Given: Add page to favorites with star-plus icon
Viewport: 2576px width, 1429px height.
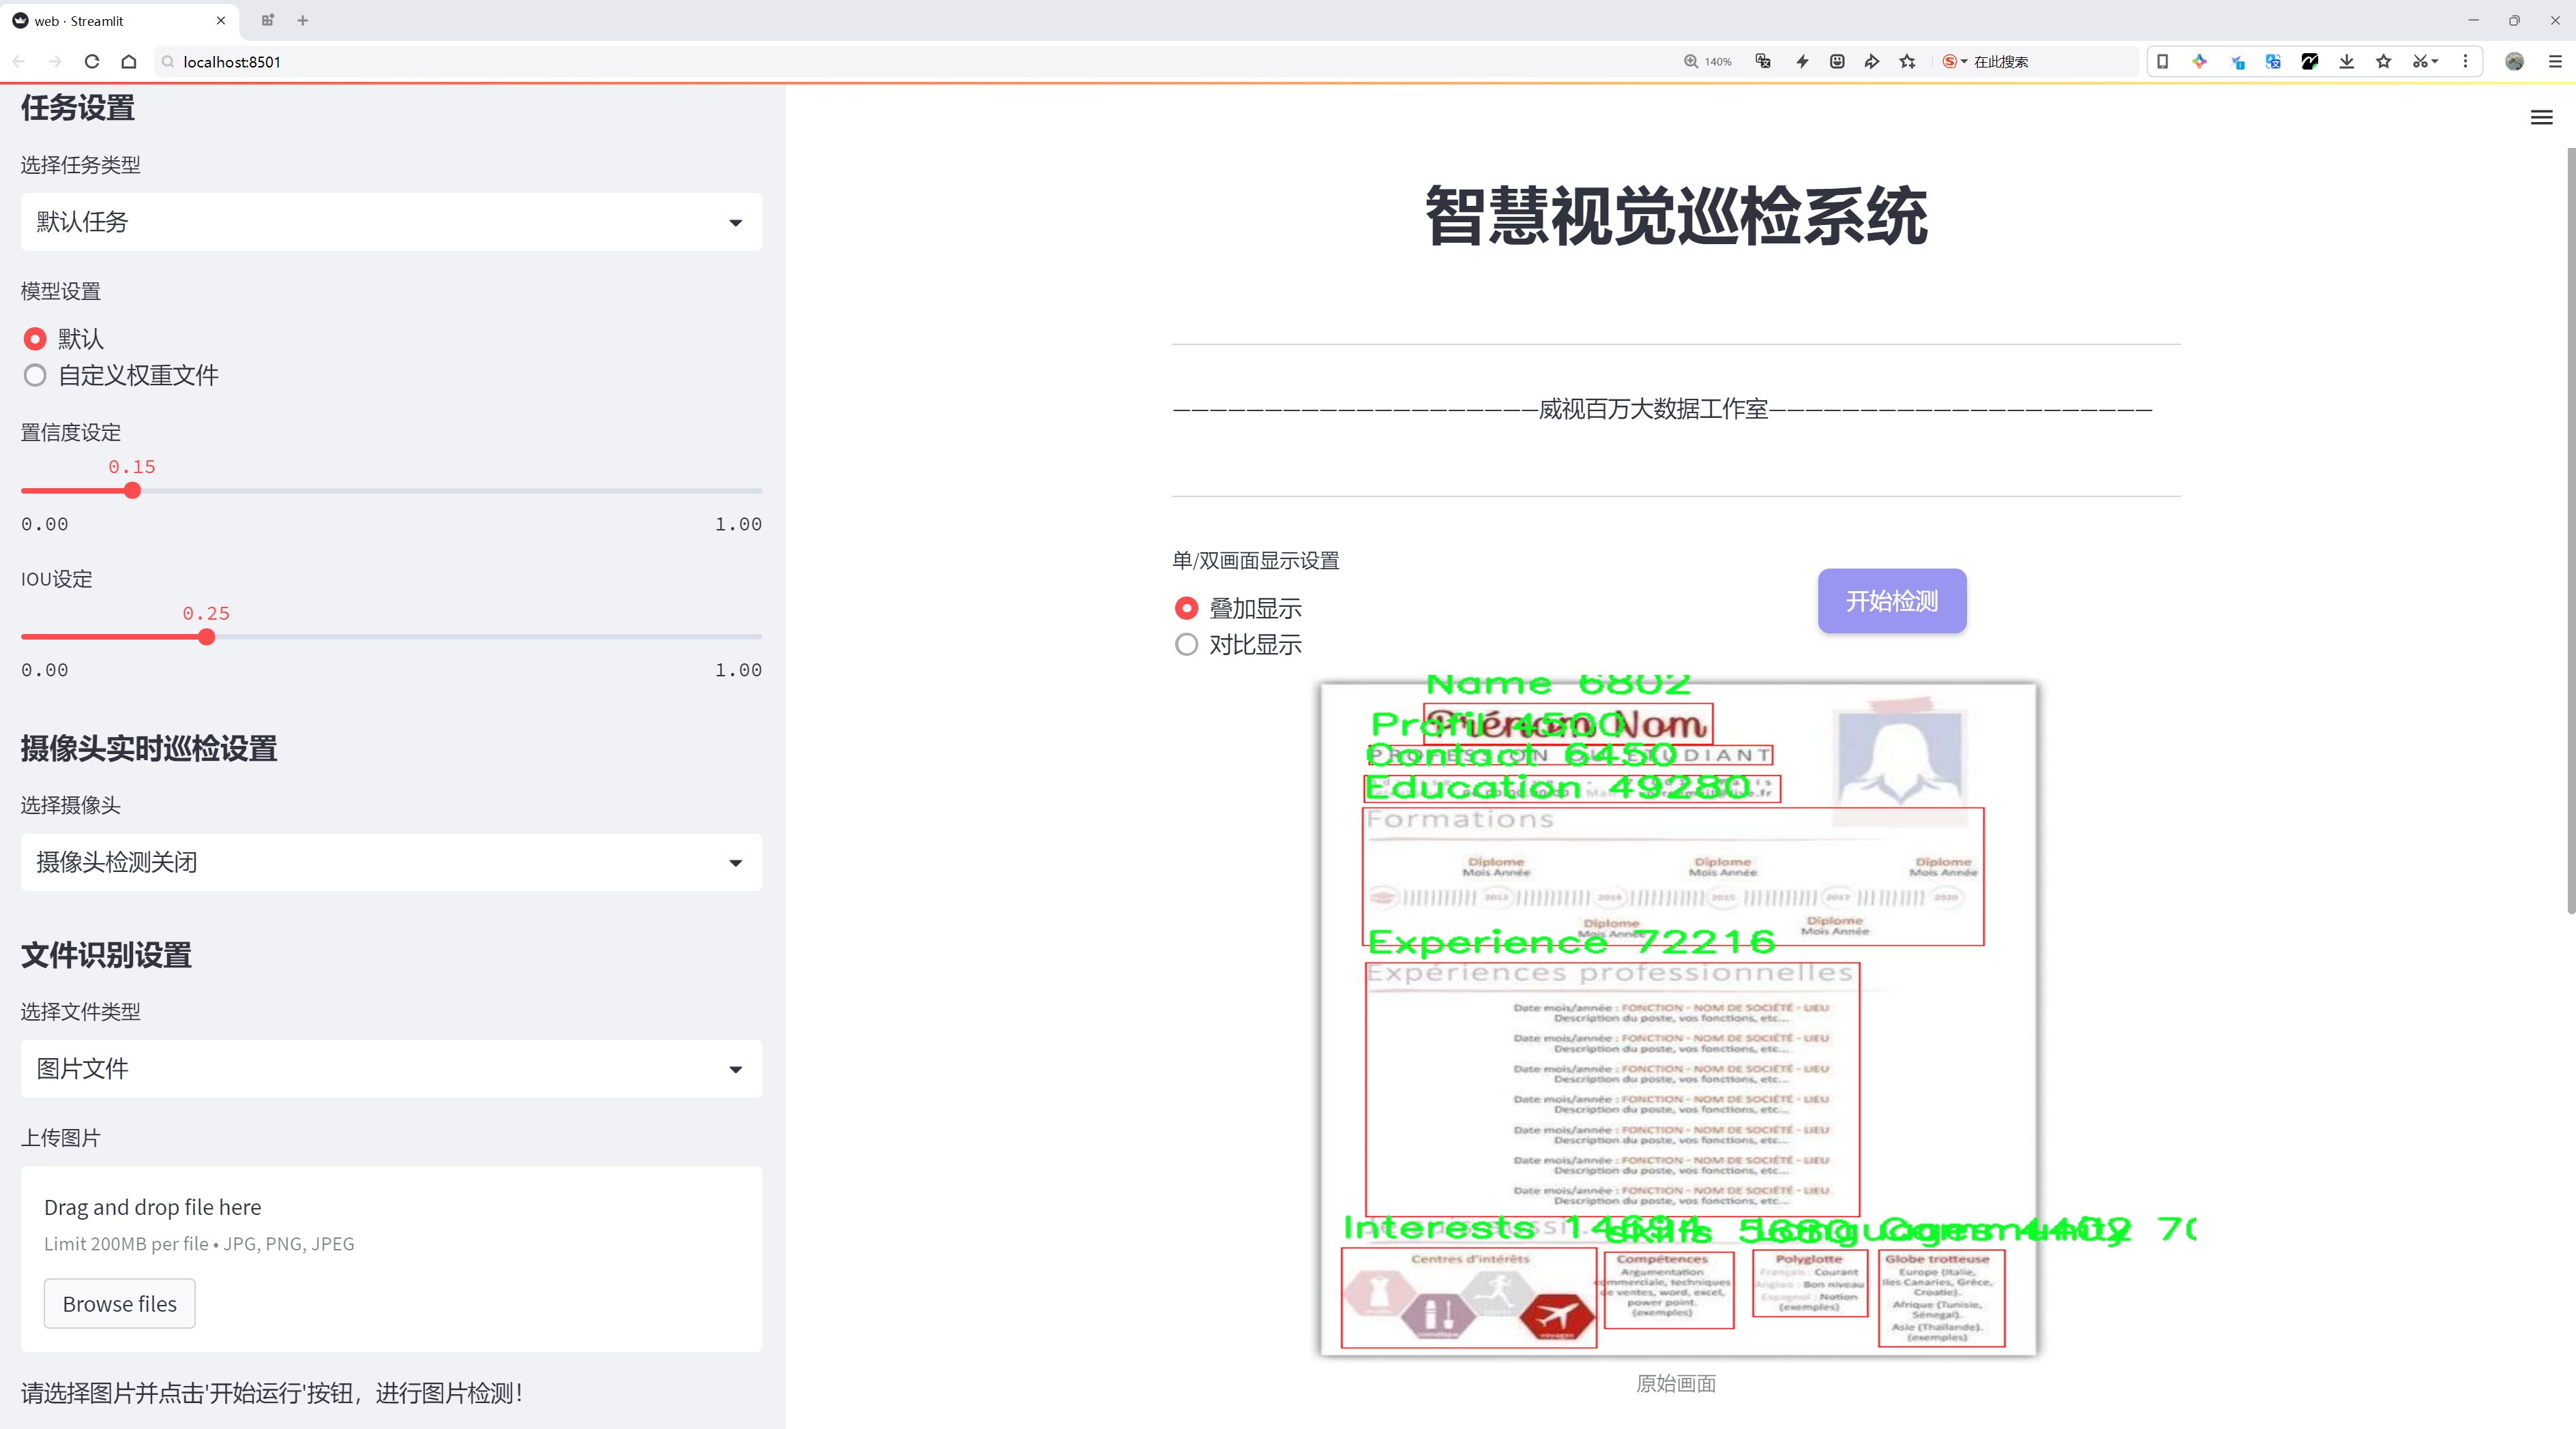Looking at the screenshot, I should 1908,62.
